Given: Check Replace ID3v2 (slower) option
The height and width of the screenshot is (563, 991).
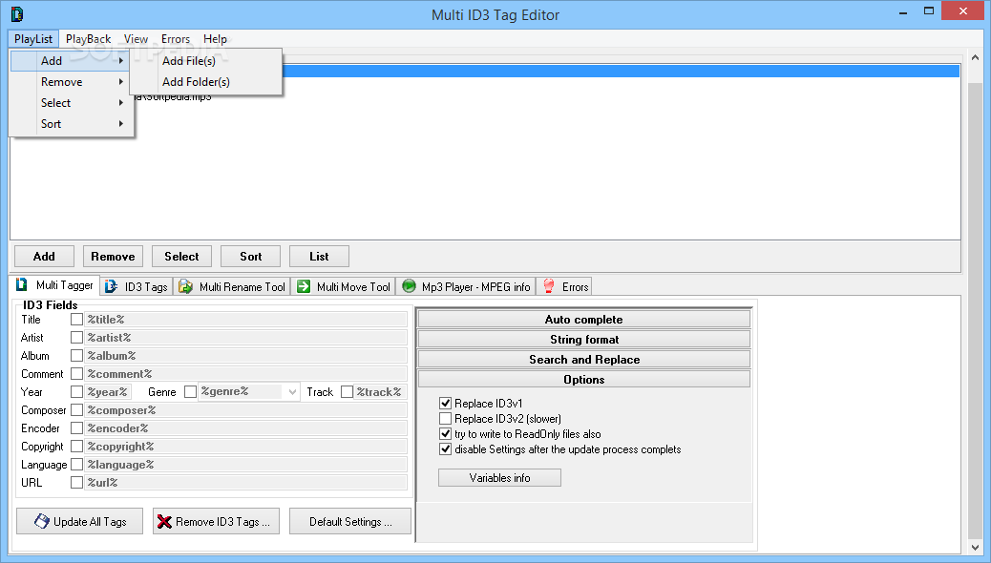Looking at the screenshot, I should [x=445, y=418].
